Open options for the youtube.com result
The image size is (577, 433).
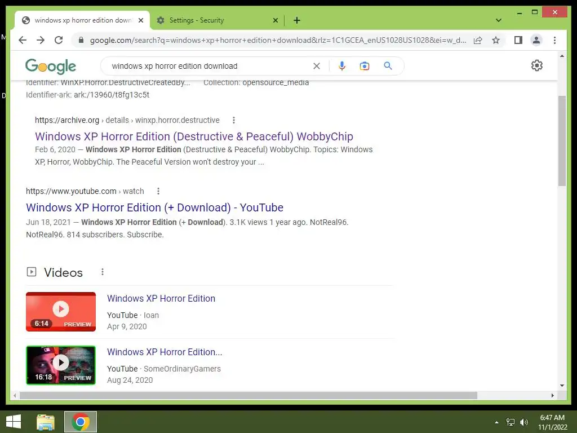click(158, 191)
